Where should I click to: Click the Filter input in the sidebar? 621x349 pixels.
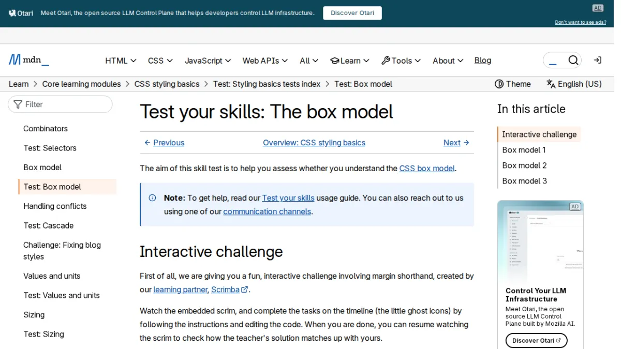coord(60,104)
